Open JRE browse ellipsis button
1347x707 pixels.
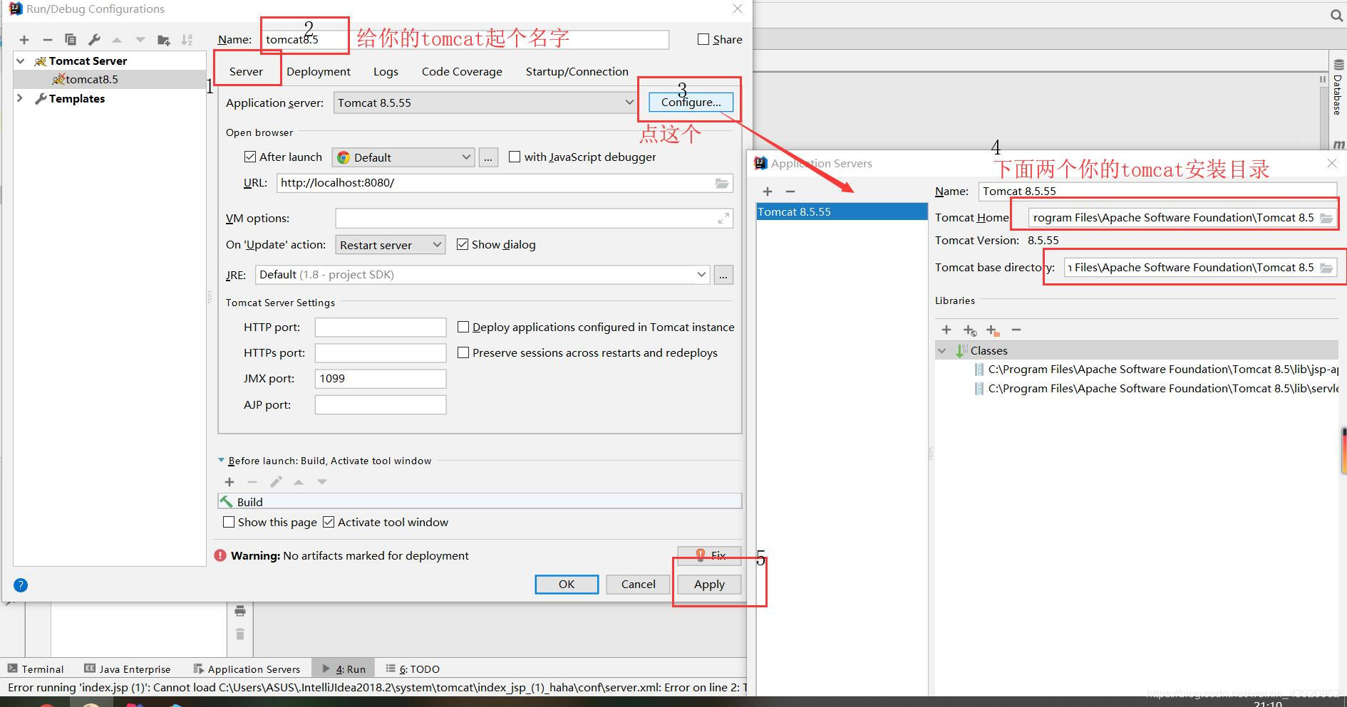(x=723, y=275)
